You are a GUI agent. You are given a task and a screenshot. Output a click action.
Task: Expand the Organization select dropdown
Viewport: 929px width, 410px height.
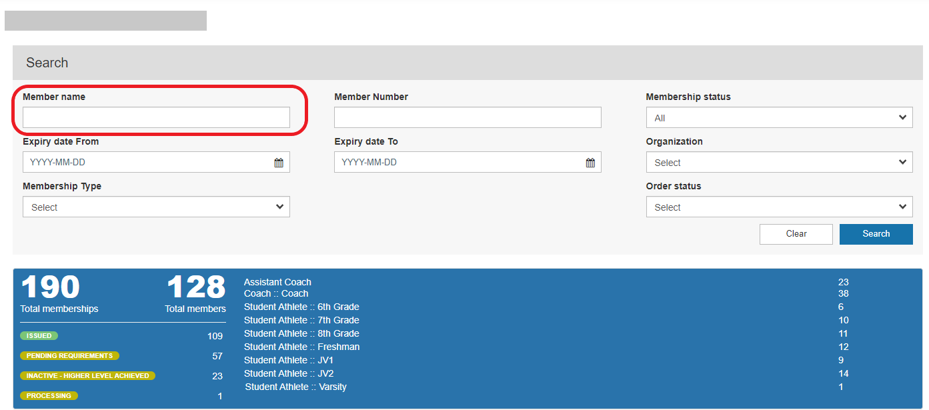pyautogui.click(x=779, y=162)
